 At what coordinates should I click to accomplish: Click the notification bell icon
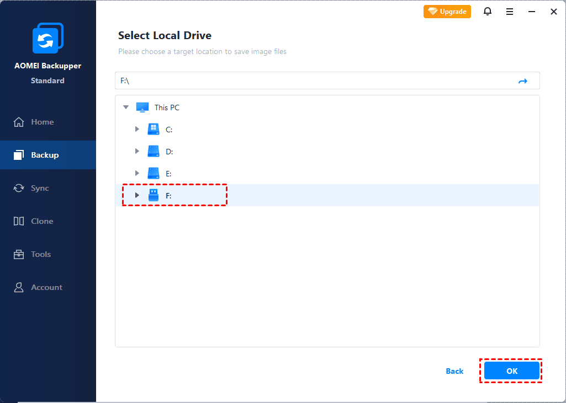pyautogui.click(x=488, y=12)
